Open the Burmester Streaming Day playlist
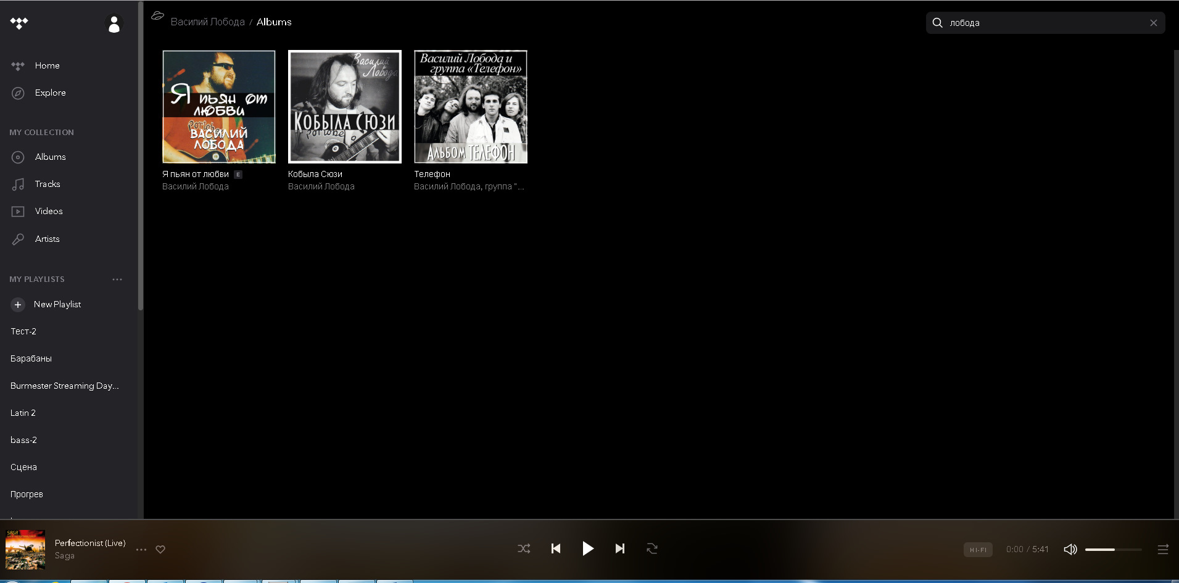The image size is (1179, 583). pos(65,386)
